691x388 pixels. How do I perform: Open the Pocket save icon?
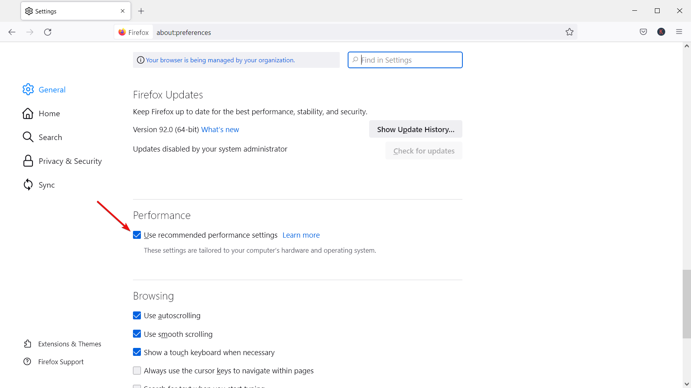click(x=643, y=32)
